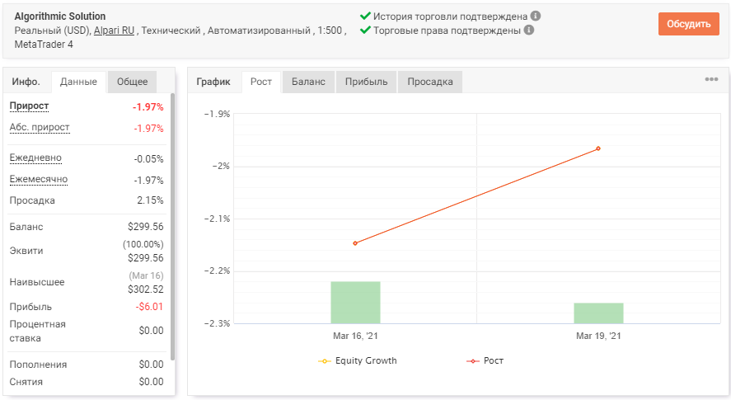Click the -1.97% Прирост value
The width and height of the screenshot is (731, 400).
[x=148, y=107]
